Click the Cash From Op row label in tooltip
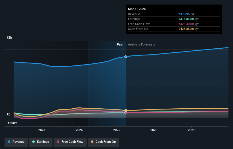 click(x=138, y=29)
